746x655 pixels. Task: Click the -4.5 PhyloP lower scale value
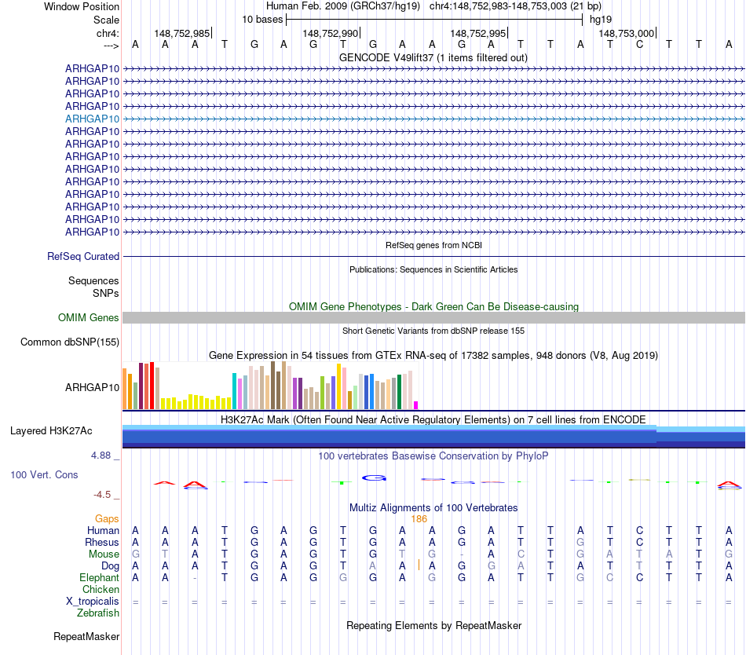point(102,495)
